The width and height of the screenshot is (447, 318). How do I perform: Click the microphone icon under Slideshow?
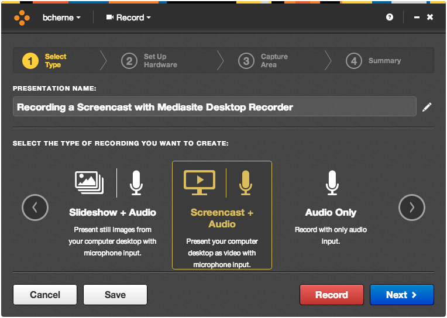[x=136, y=182]
